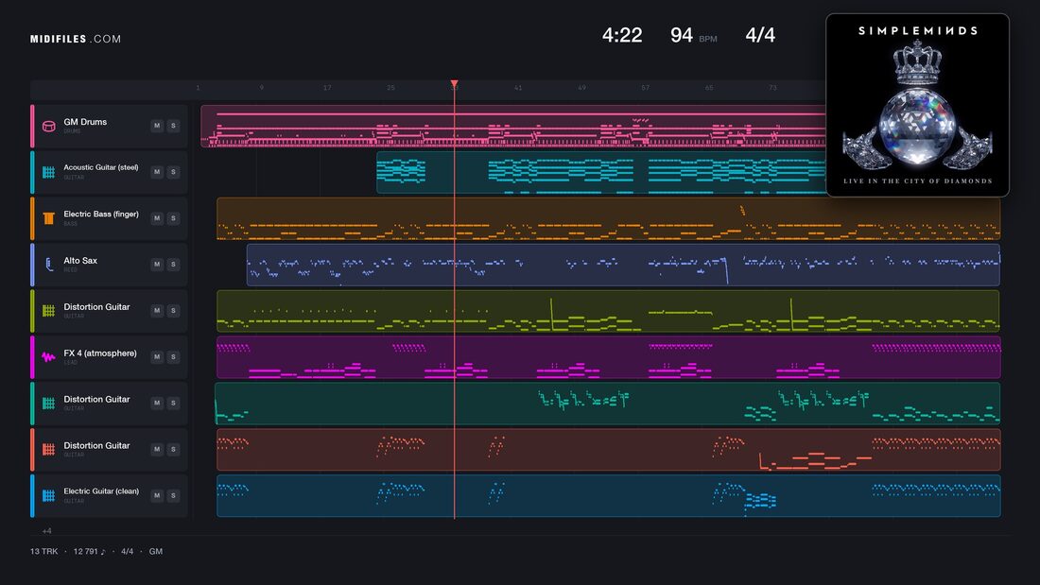Click the red playhead marker on the ruler
The height and width of the screenshot is (585, 1040).
coord(455,84)
